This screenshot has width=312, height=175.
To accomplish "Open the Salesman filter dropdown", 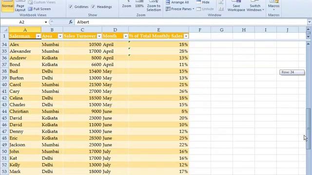I will (39, 36).
